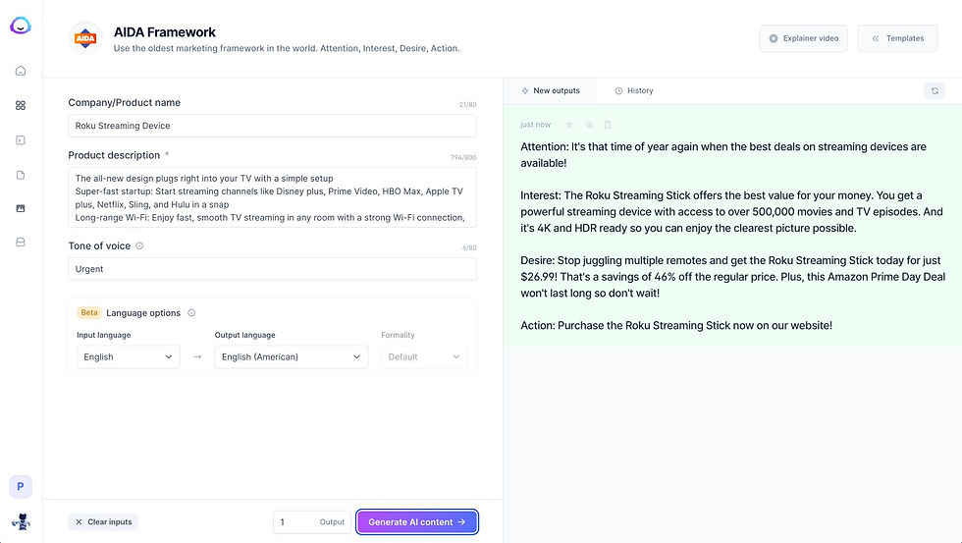Click the robot user avatar in the sidebar

pyautogui.click(x=21, y=521)
